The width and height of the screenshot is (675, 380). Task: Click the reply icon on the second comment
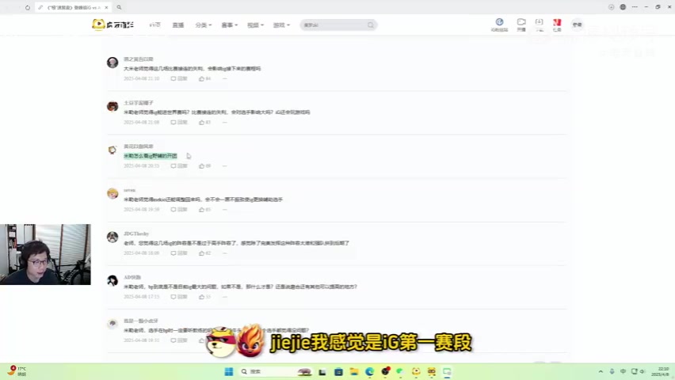click(x=179, y=122)
